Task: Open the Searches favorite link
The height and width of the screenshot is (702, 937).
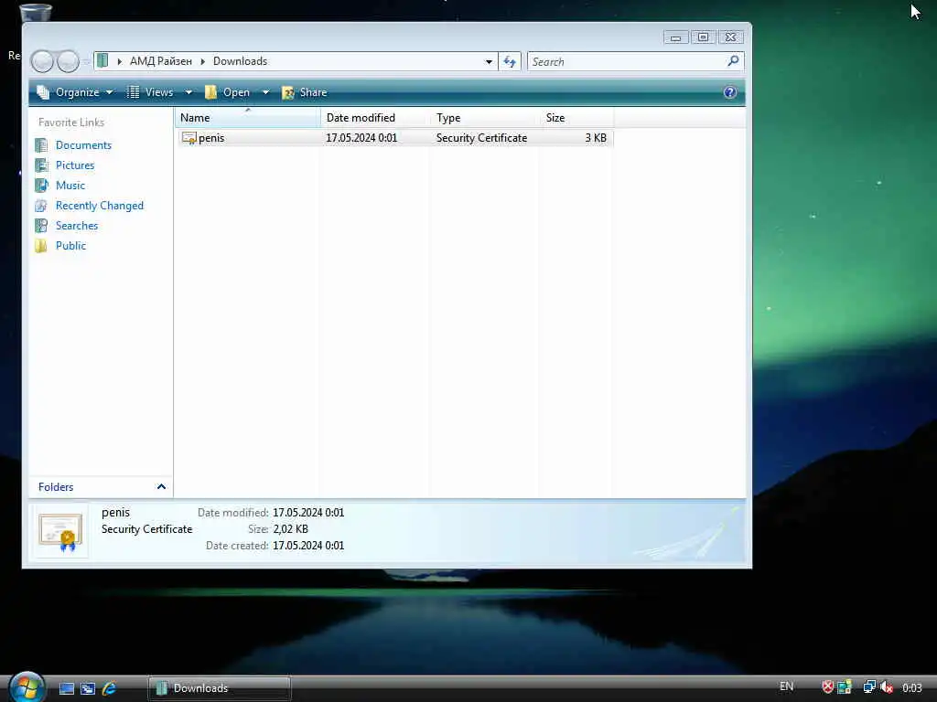Action: click(77, 226)
